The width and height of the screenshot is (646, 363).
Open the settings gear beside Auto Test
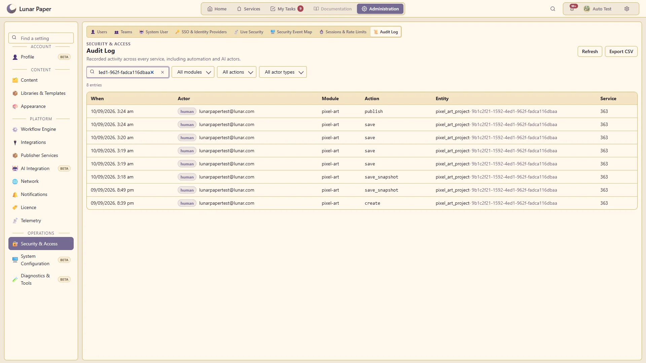[627, 9]
